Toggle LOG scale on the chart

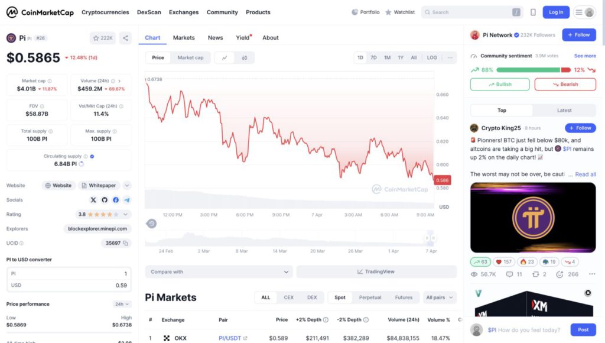click(x=432, y=57)
